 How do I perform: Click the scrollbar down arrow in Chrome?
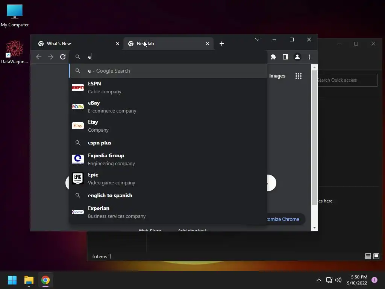314,228
